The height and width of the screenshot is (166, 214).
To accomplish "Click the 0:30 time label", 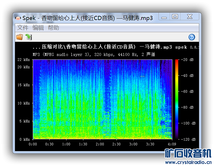I will pyautogui.click(x=49, y=144).
